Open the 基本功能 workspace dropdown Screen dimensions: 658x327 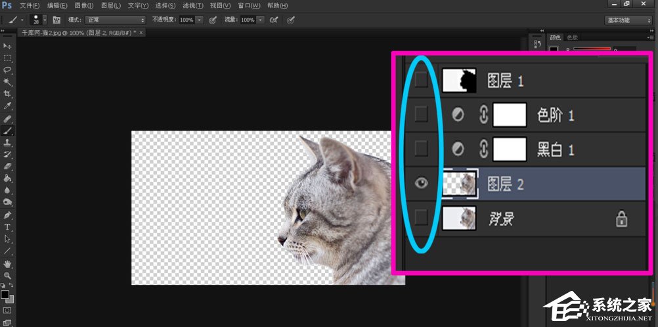coord(628,20)
